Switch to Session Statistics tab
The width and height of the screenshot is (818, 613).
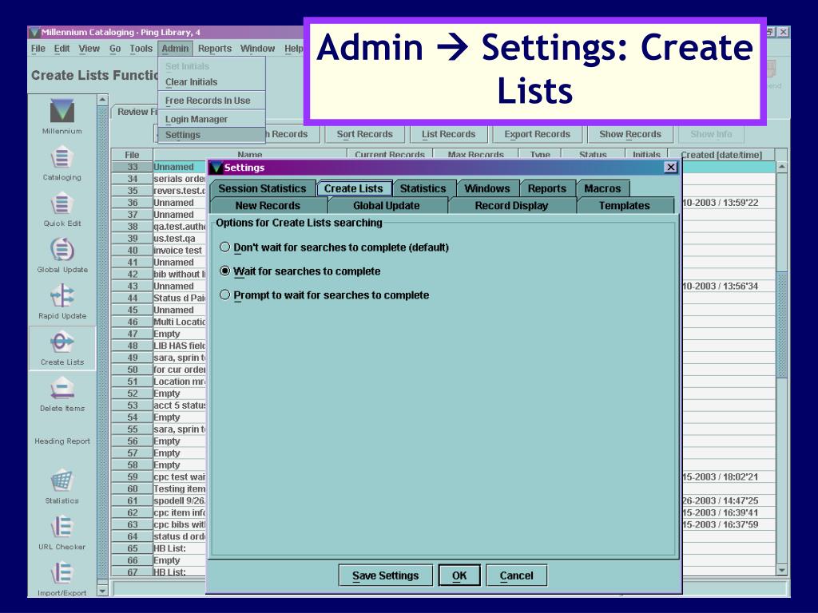click(x=262, y=188)
